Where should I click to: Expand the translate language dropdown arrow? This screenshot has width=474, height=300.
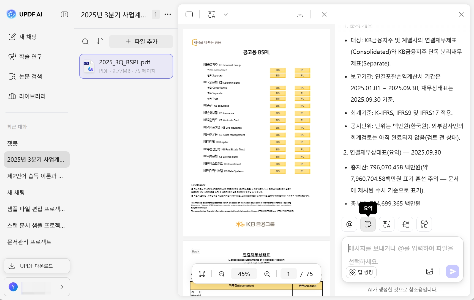226,14
